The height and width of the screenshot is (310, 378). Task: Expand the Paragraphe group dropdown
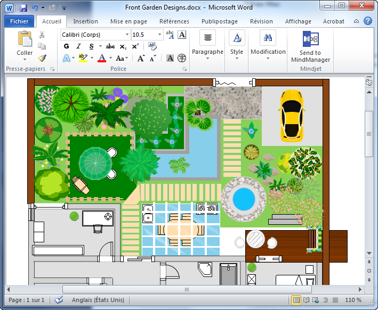207,58
